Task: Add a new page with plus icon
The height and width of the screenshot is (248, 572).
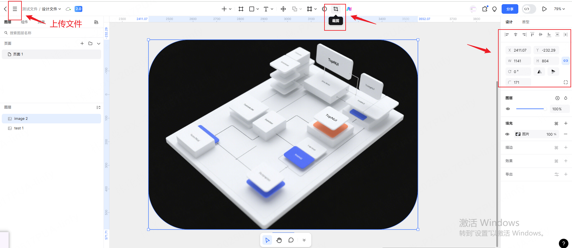Action: tap(82, 44)
